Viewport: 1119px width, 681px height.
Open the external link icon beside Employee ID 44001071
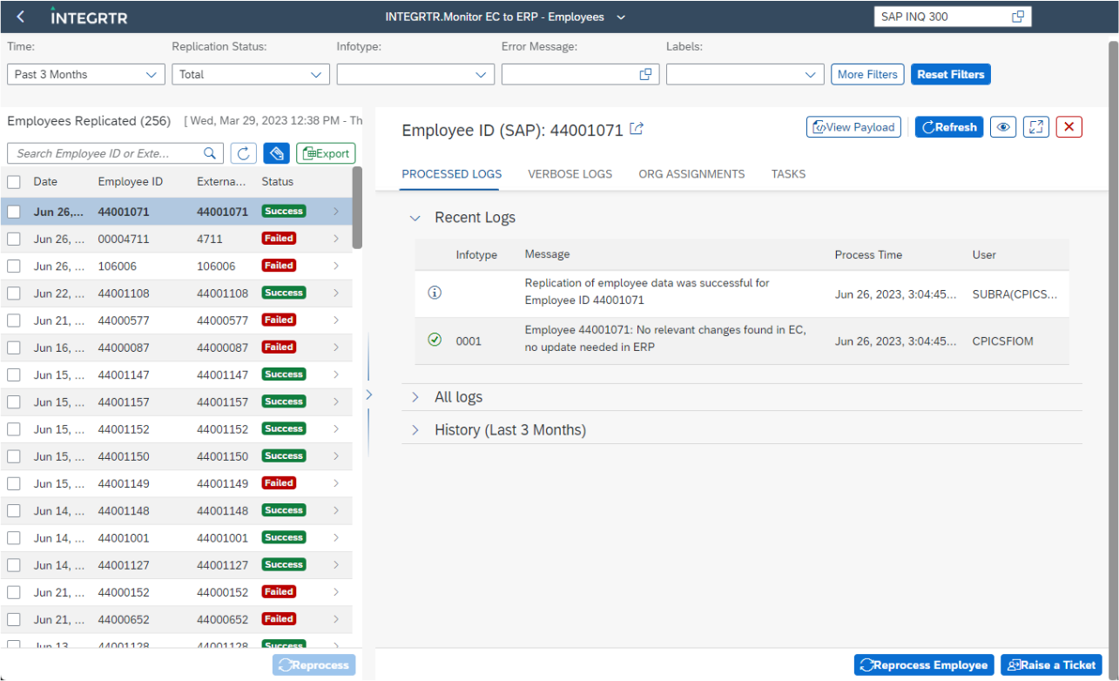click(637, 129)
